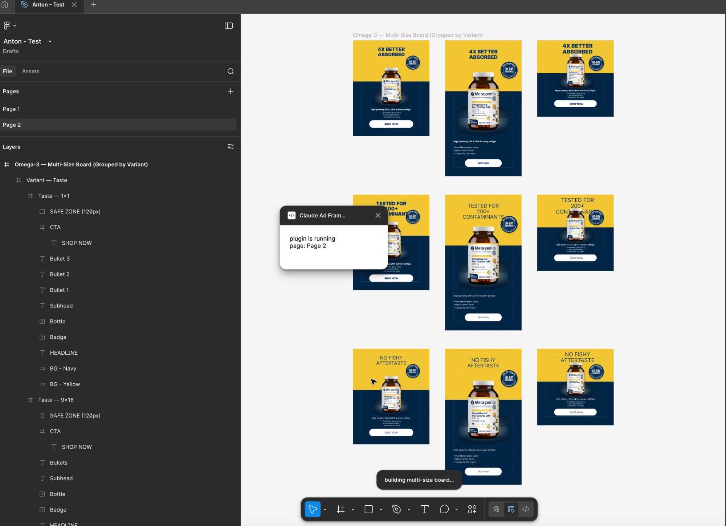Add a new page with the plus icon
The width and height of the screenshot is (726, 526).
coord(231,91)
